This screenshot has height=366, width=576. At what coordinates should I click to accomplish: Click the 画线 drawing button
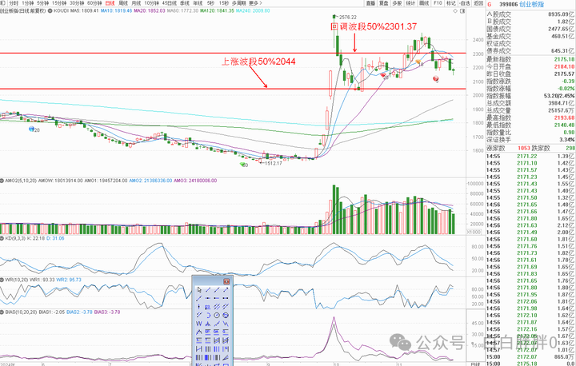[x=424, y=3]
